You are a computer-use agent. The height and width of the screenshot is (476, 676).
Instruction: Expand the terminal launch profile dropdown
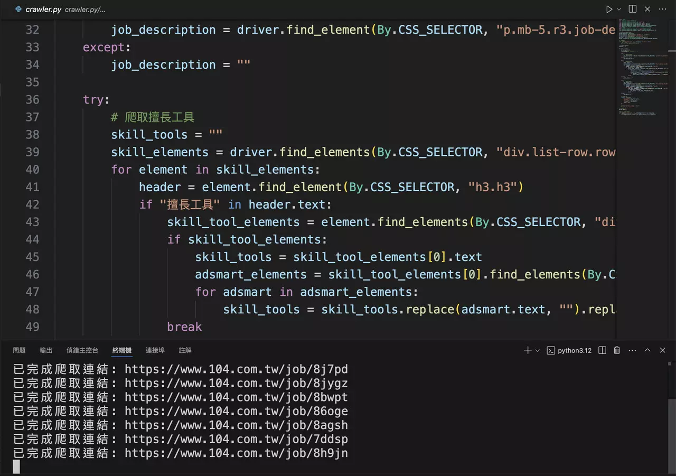point(538,350)
